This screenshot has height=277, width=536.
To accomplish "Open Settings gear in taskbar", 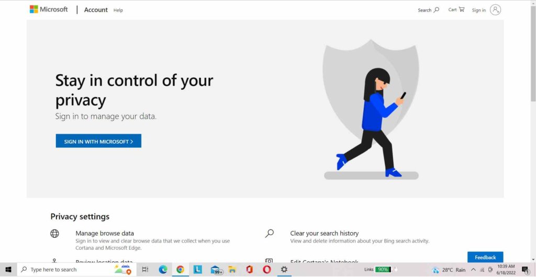I will (284, 270).
